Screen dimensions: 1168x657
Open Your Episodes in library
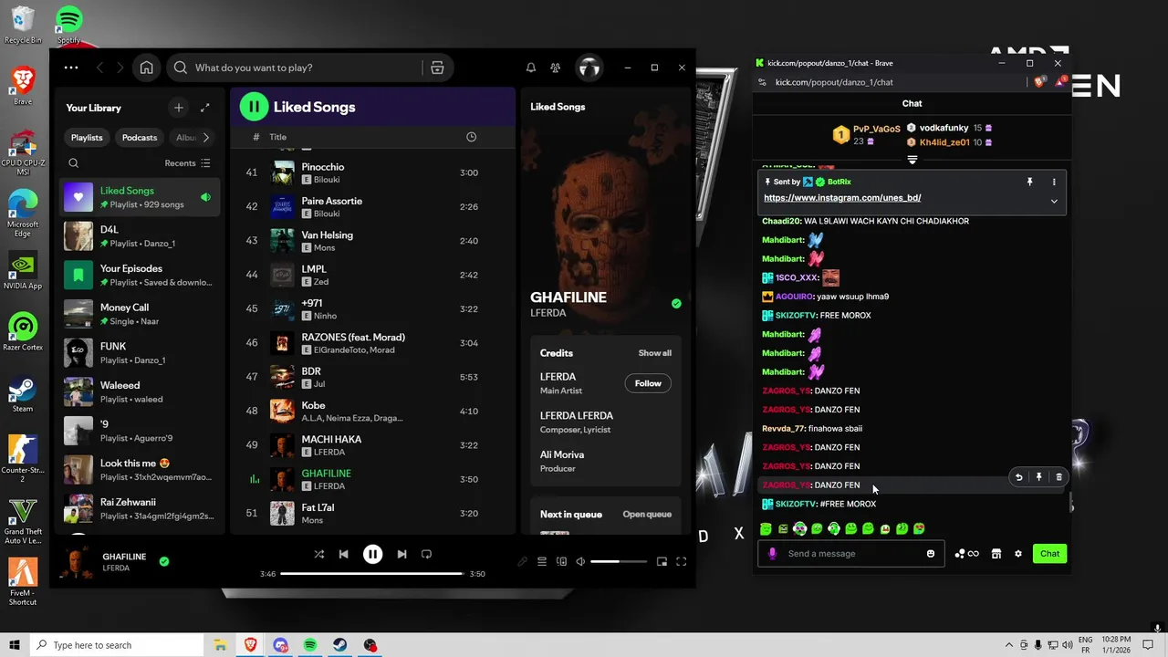[140, 275]
